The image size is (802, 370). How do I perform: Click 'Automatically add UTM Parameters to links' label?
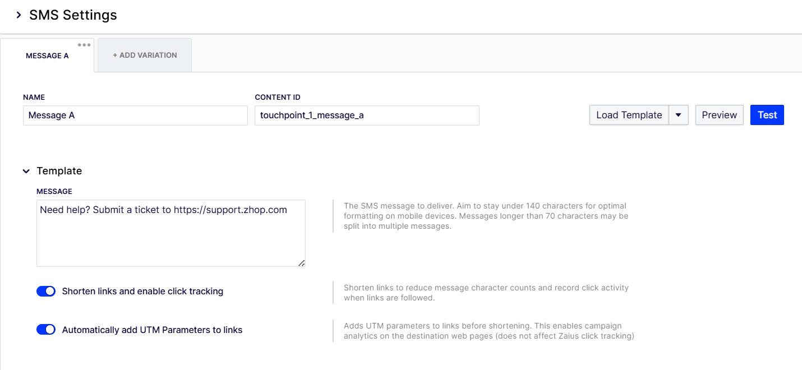pyautogui.click(x=153, y=330)
